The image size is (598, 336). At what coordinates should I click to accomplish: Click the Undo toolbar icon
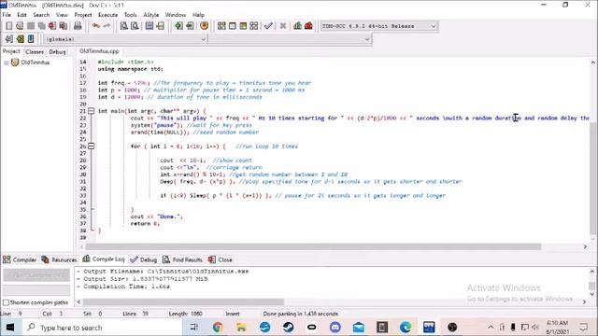96,26
